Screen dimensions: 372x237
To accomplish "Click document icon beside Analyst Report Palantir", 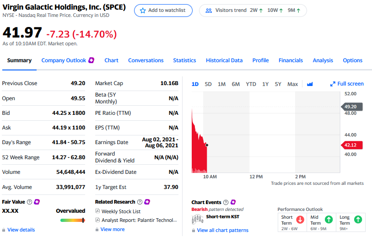I will click(x=97, y=220).
